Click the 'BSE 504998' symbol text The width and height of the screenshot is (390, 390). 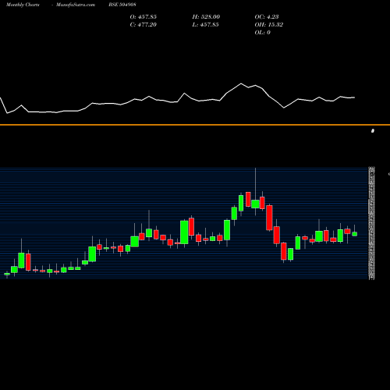click(122, 5)
